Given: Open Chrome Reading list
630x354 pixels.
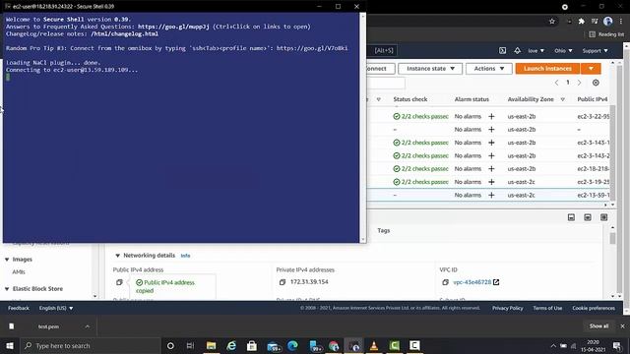Looking at the screenshot, I should [606, 34].
